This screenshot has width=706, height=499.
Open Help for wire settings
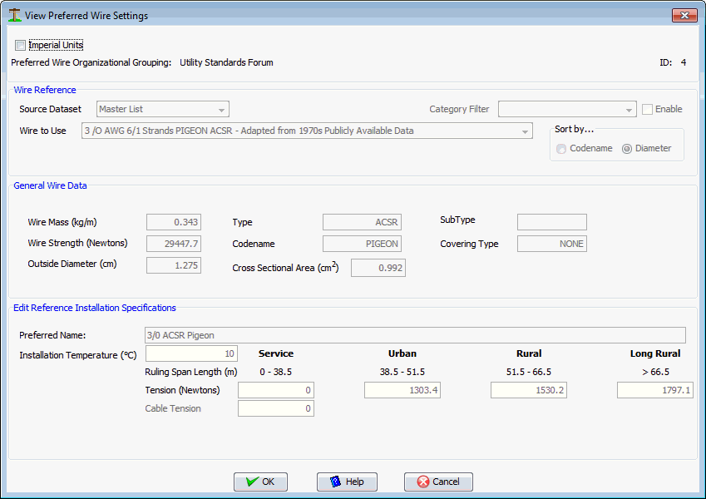tap(347, 482)
